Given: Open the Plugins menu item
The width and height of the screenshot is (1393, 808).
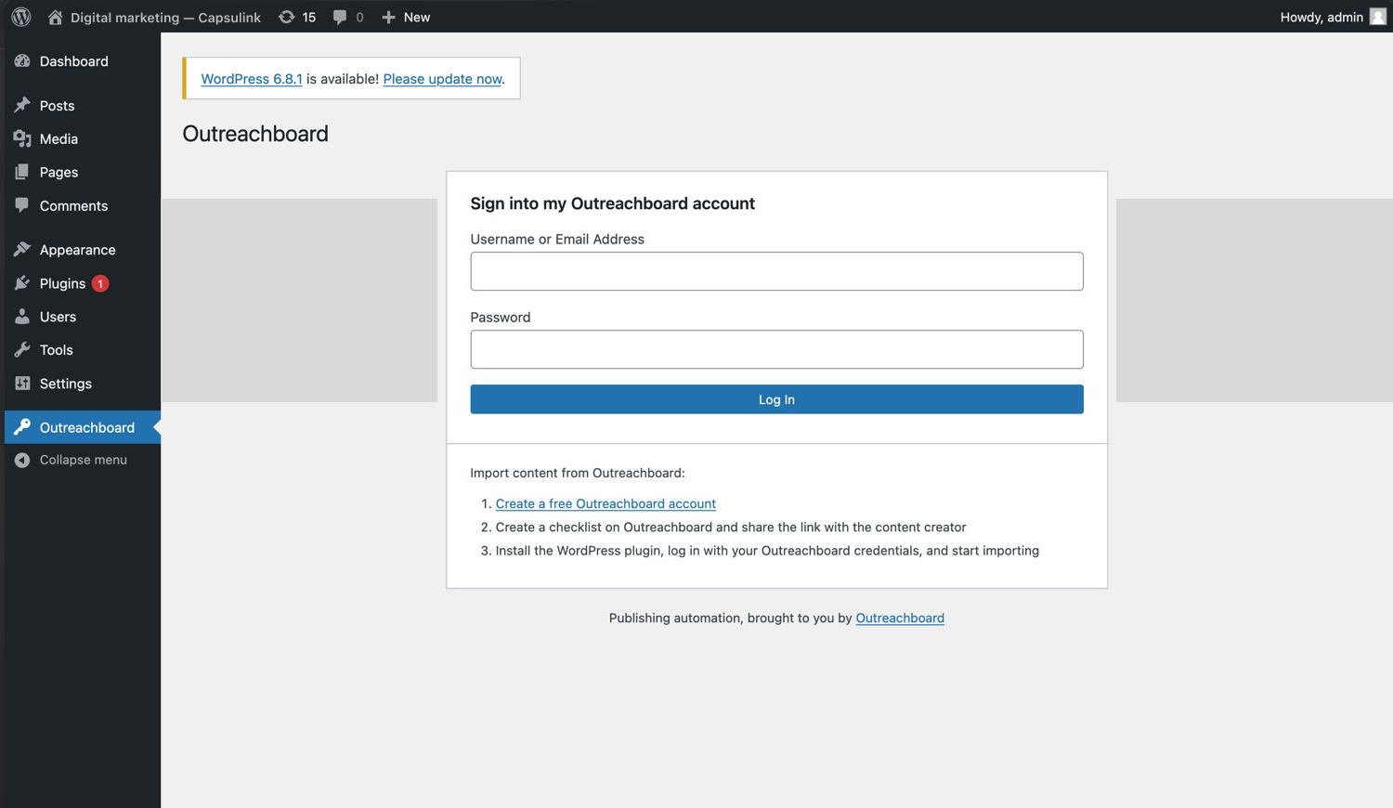Looking at the screenshot, I should [x=62, y=283].
